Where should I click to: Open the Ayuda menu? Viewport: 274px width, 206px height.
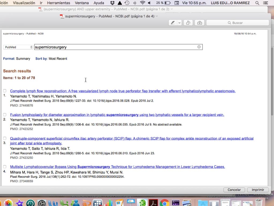coord(99,3)
